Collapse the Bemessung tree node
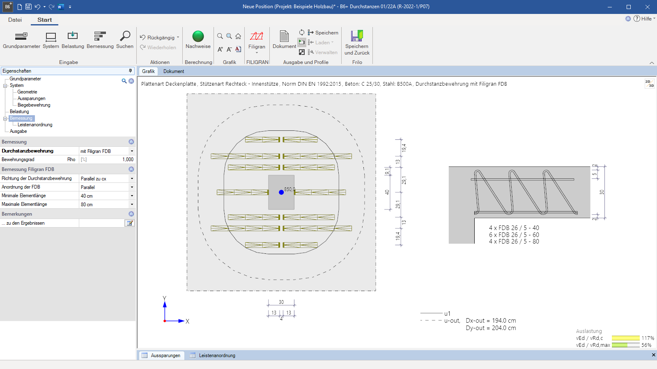The width and height of the screenshot is (657, 369). [x=5, y=118]
